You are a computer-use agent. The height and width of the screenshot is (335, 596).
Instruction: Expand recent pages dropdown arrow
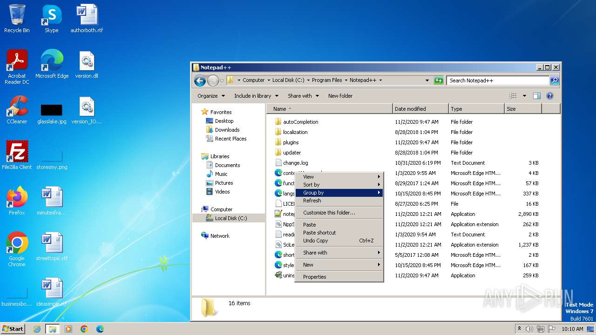tap(222, 80)
